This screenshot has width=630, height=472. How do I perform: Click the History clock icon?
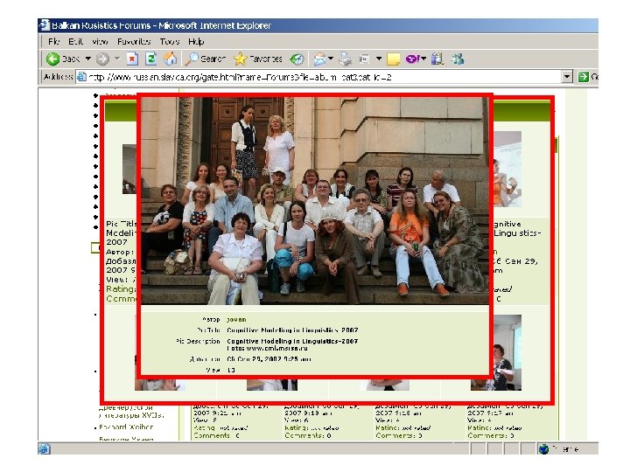(297, 59)
